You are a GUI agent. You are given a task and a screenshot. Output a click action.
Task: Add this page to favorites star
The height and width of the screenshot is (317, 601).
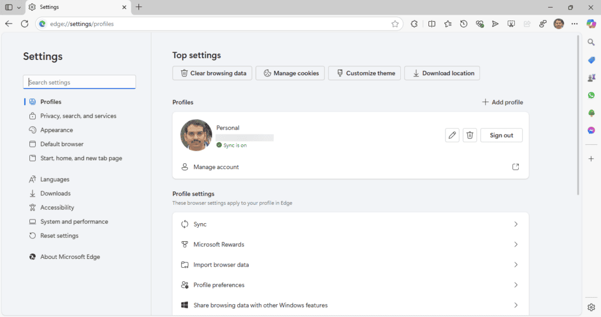[395, 23]
